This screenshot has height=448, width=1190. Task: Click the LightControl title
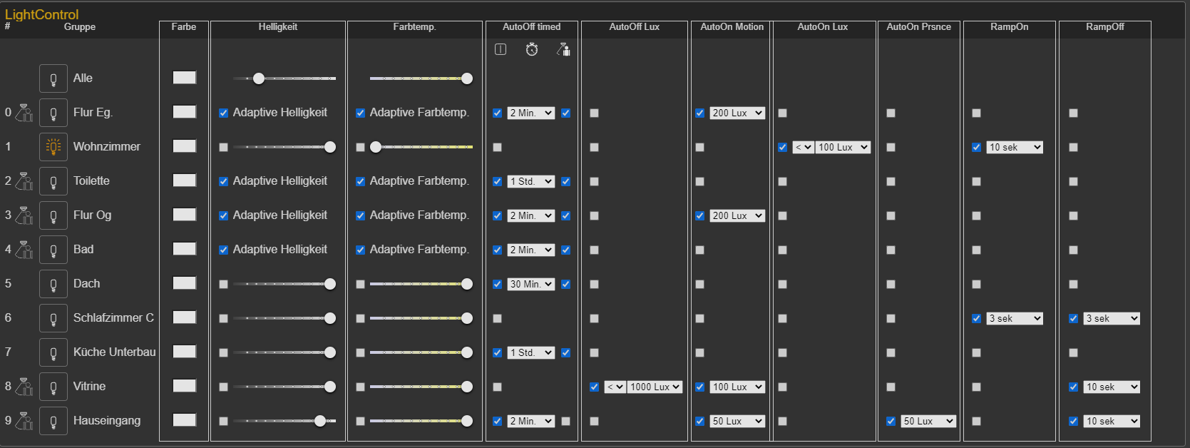point(41,14)
